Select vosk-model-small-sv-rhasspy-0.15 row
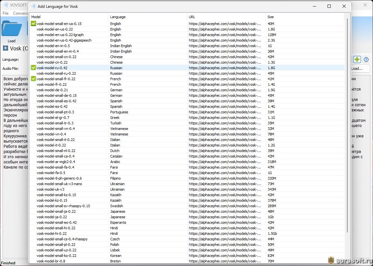The image size is (373, 266). pos(187,206)
